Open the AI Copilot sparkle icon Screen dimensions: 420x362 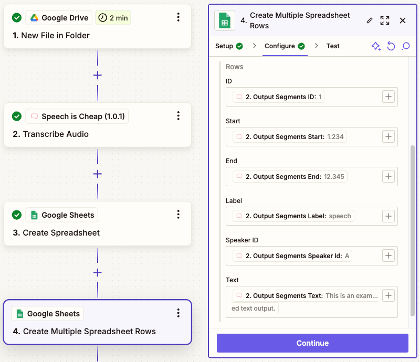pyautogui.click(x=376, y=46)
